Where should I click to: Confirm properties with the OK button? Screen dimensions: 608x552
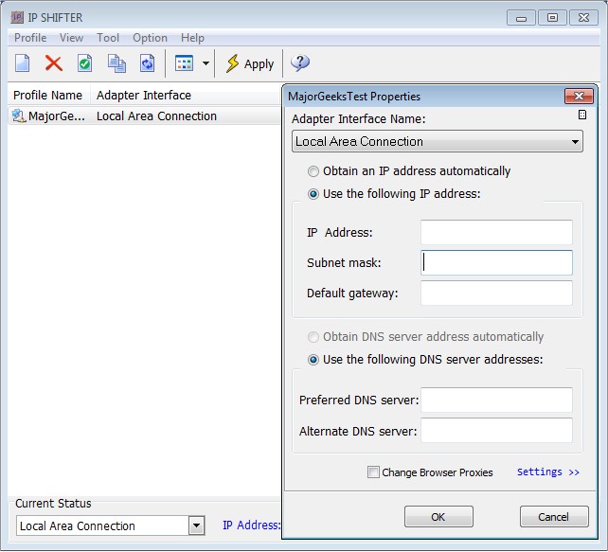(438, 517)
